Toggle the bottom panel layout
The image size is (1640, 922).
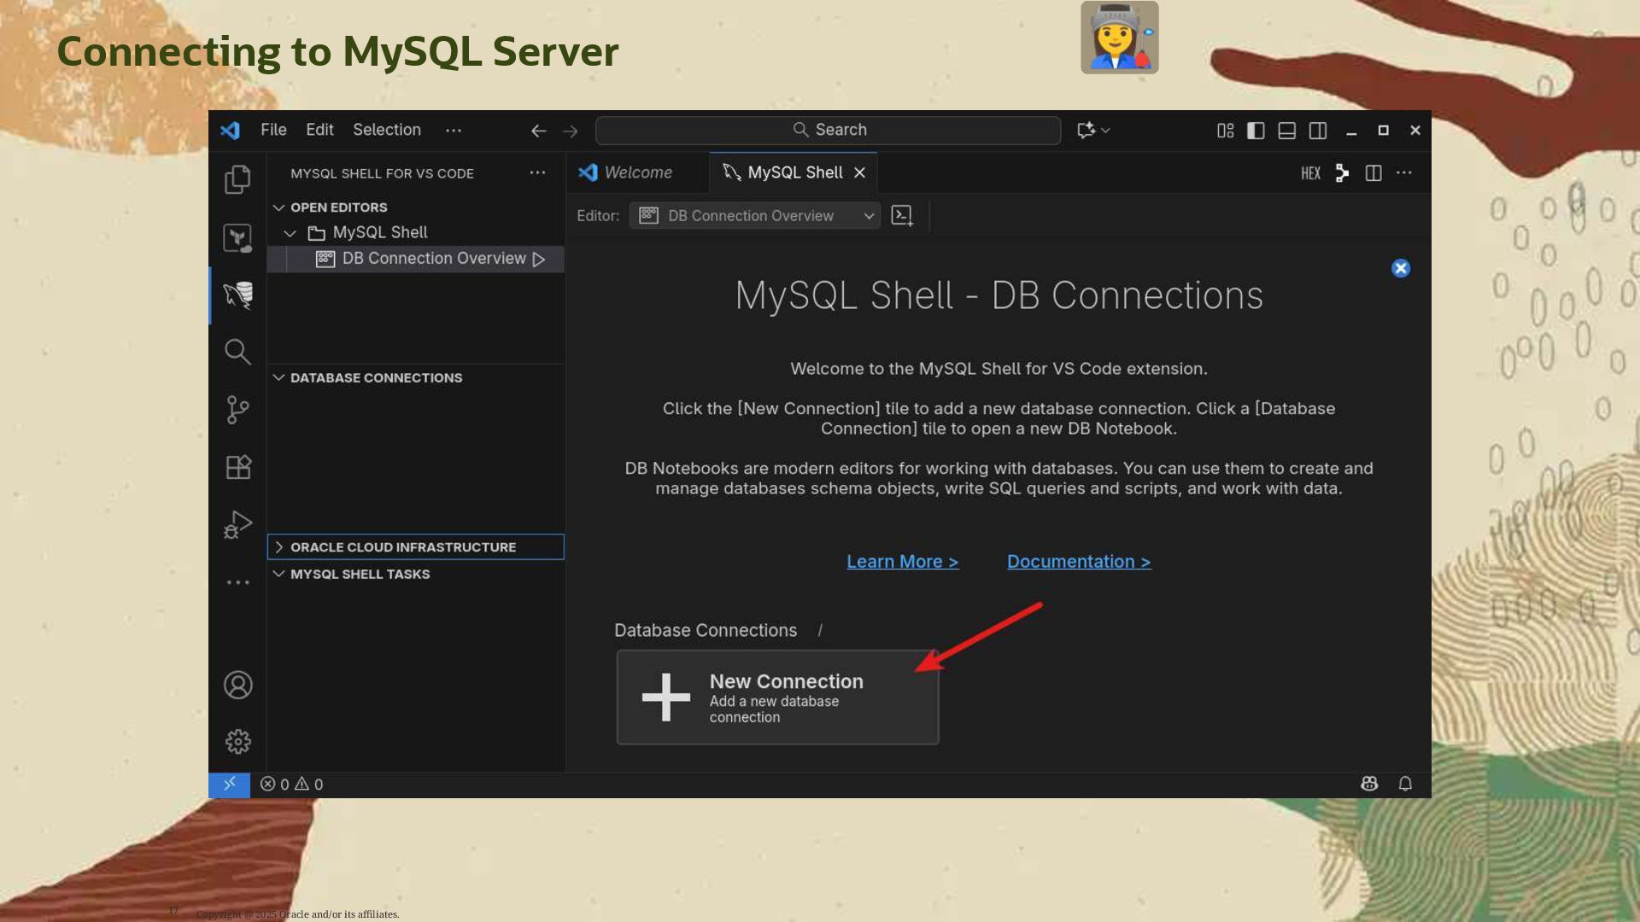pyautogui.click(x=1287, y=131)
